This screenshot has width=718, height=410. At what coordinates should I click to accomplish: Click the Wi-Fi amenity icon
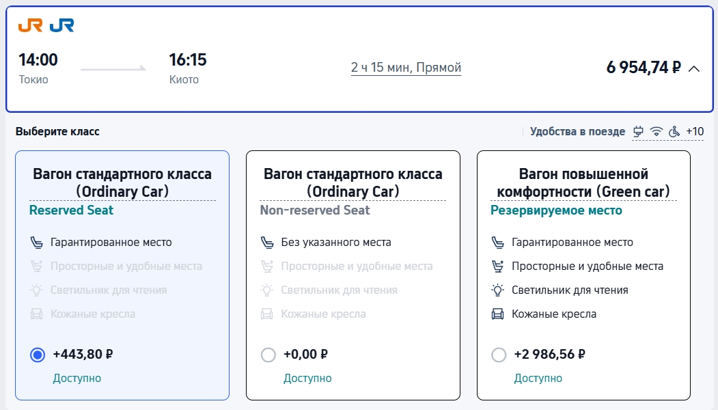(x=657, y=131)
